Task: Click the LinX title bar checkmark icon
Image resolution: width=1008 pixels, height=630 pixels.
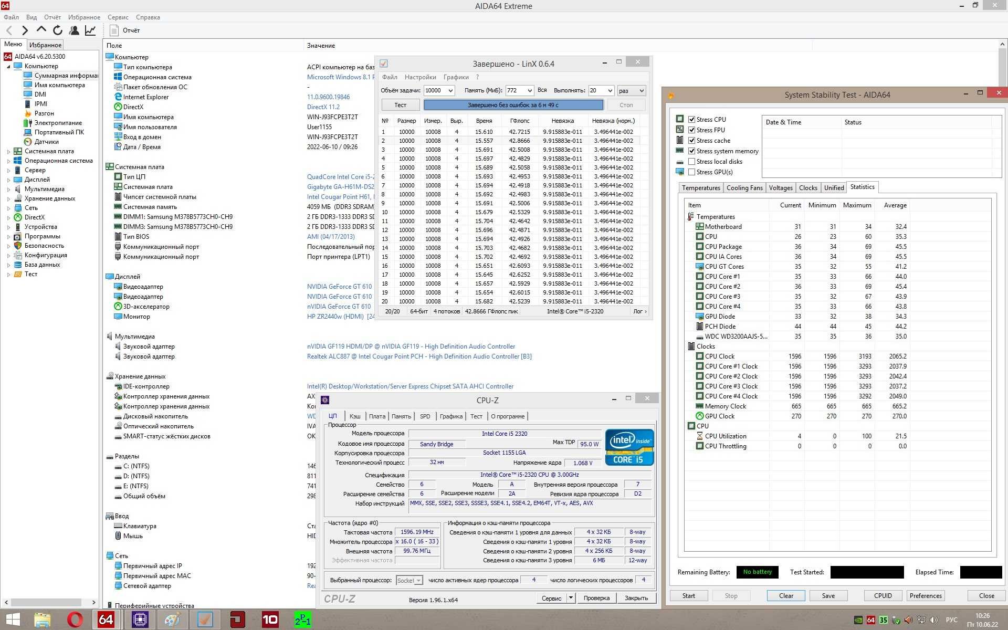Action: tap(384, 64)
